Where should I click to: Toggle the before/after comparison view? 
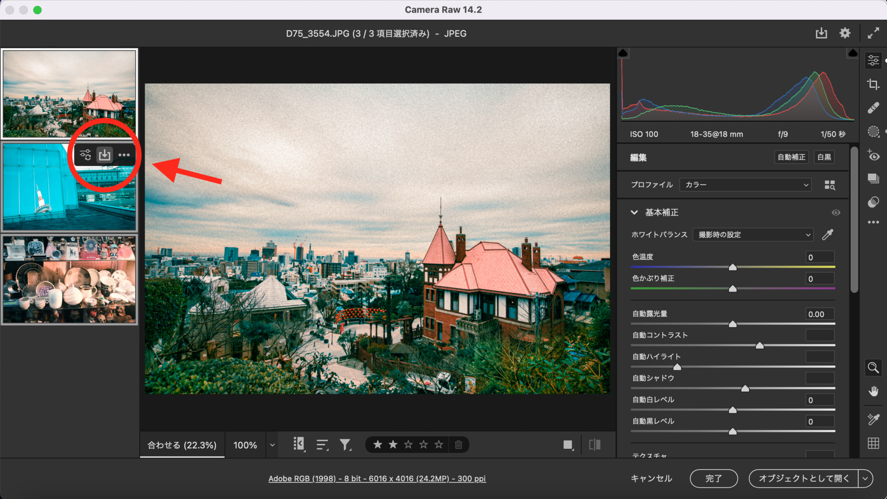point(595,444)
